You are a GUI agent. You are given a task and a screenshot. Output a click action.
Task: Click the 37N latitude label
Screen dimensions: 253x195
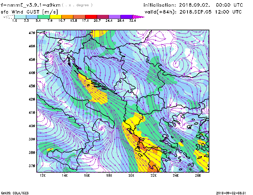tap(32, 166)
